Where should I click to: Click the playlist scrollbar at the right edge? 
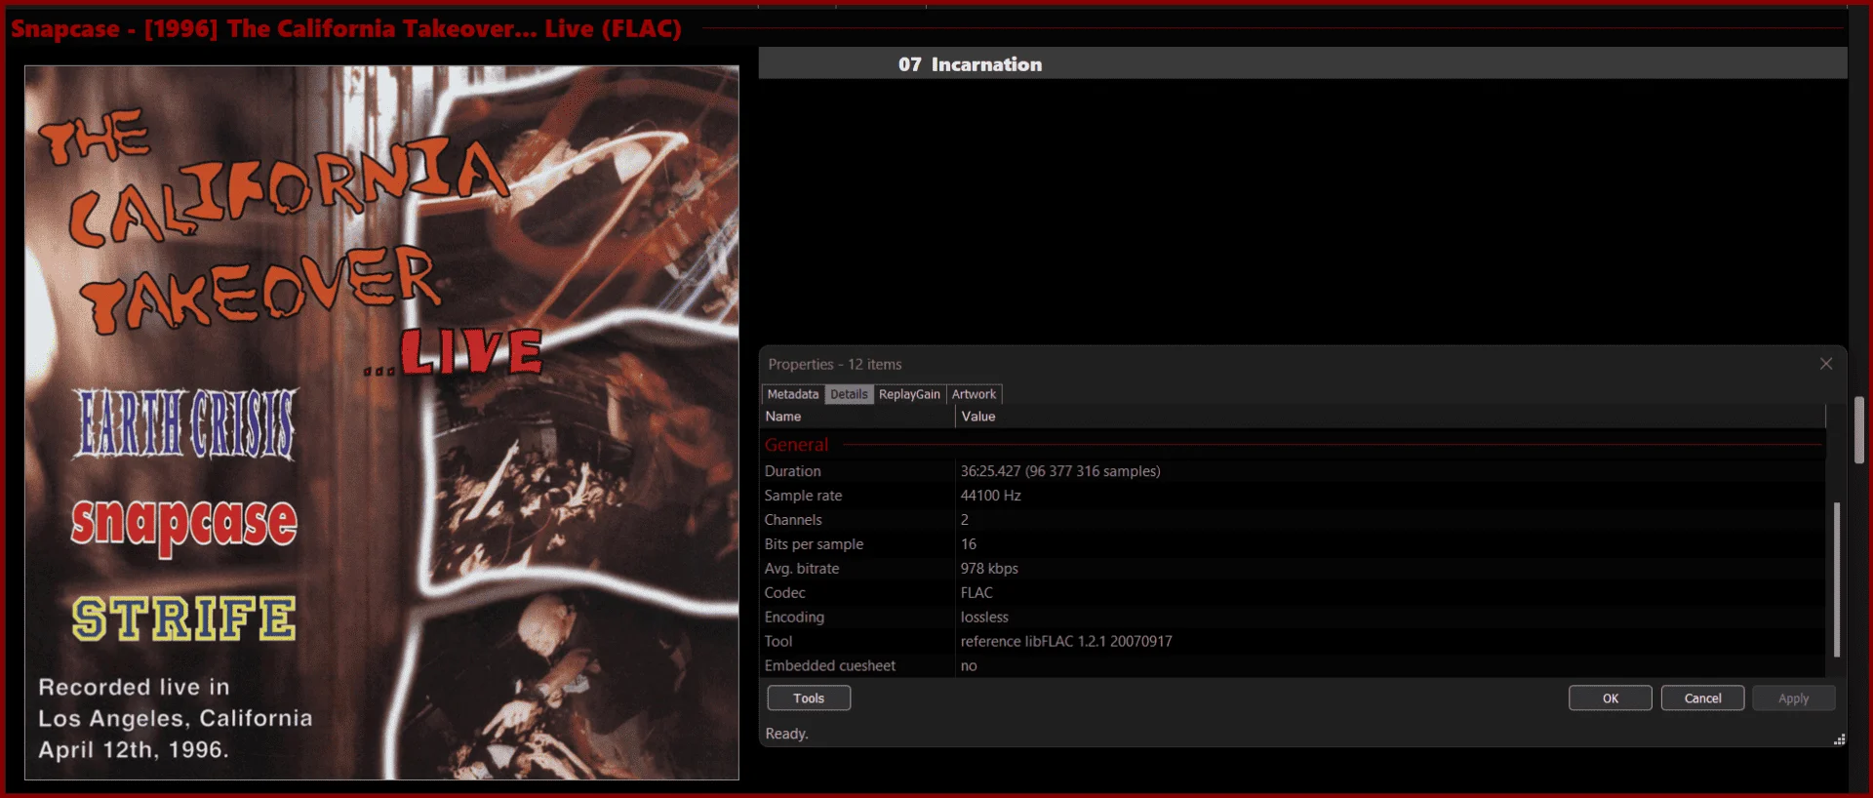click(1859, 430)
